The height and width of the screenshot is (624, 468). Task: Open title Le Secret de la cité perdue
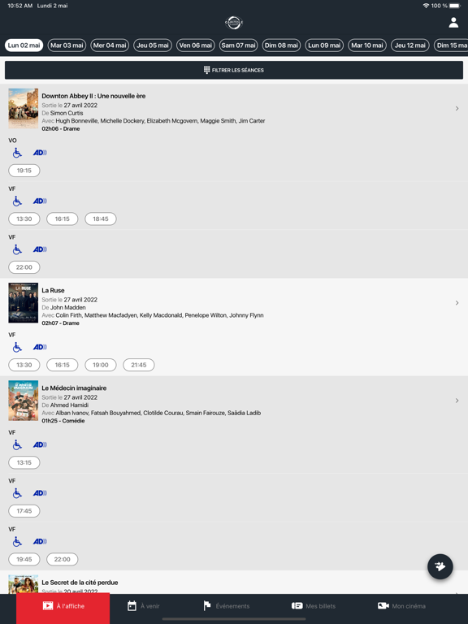pos(80,583)
